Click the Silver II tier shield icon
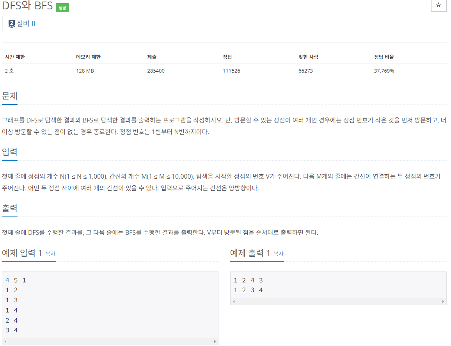This screenshot has width=451, height=346. click(x=11, y=23)
